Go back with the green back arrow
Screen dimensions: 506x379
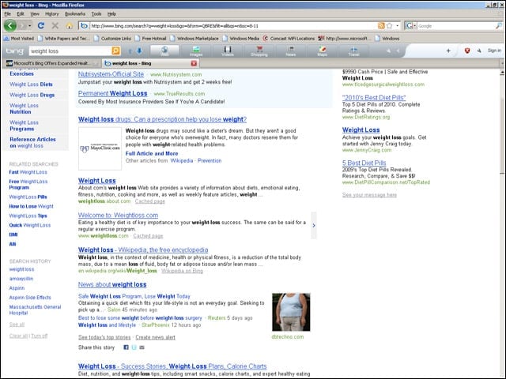(10, 25)
